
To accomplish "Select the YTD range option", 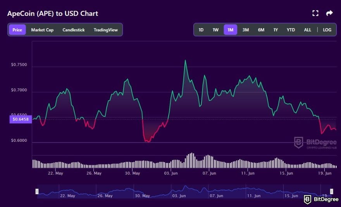I will pyautogui.click(x=291, y=30).
